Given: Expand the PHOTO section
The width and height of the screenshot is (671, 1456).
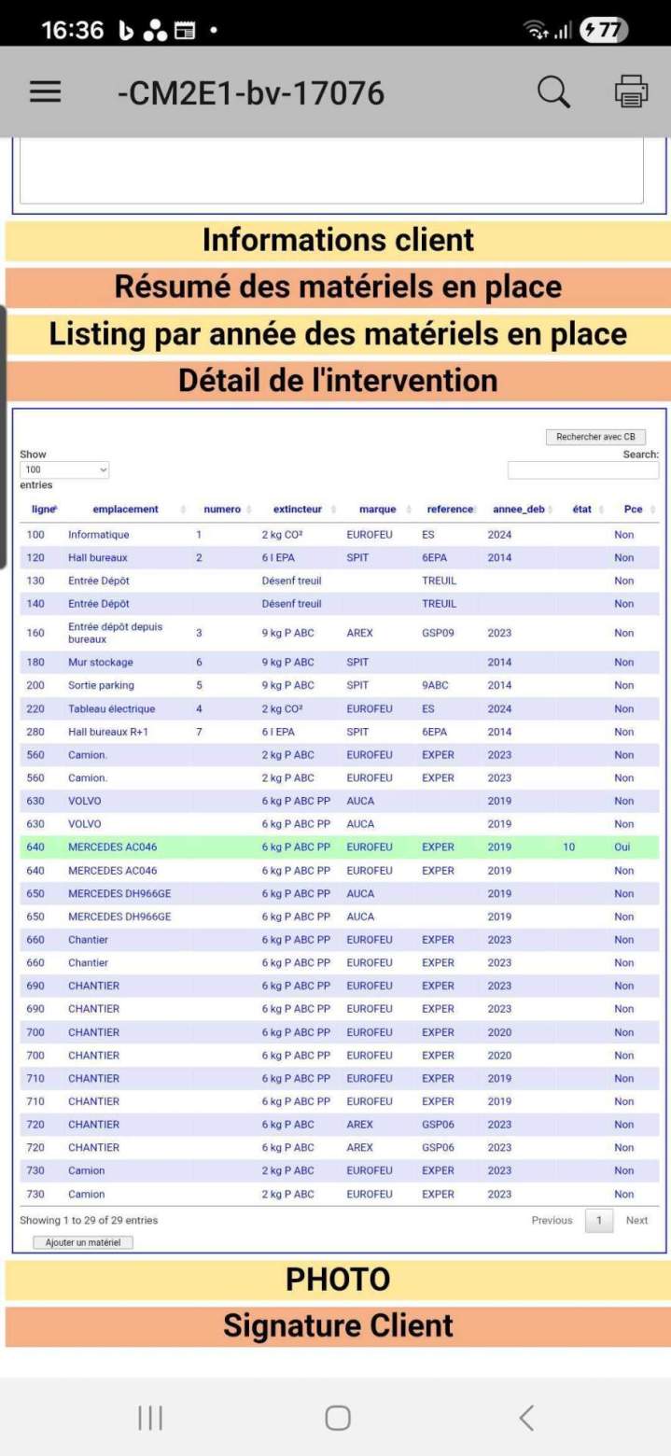Looking at the screenshot, I should pyautogui.click(x=338, y=1280).
